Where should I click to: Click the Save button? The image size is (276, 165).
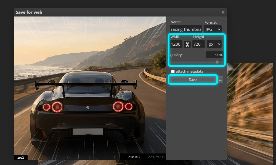(x=193, y=79)
